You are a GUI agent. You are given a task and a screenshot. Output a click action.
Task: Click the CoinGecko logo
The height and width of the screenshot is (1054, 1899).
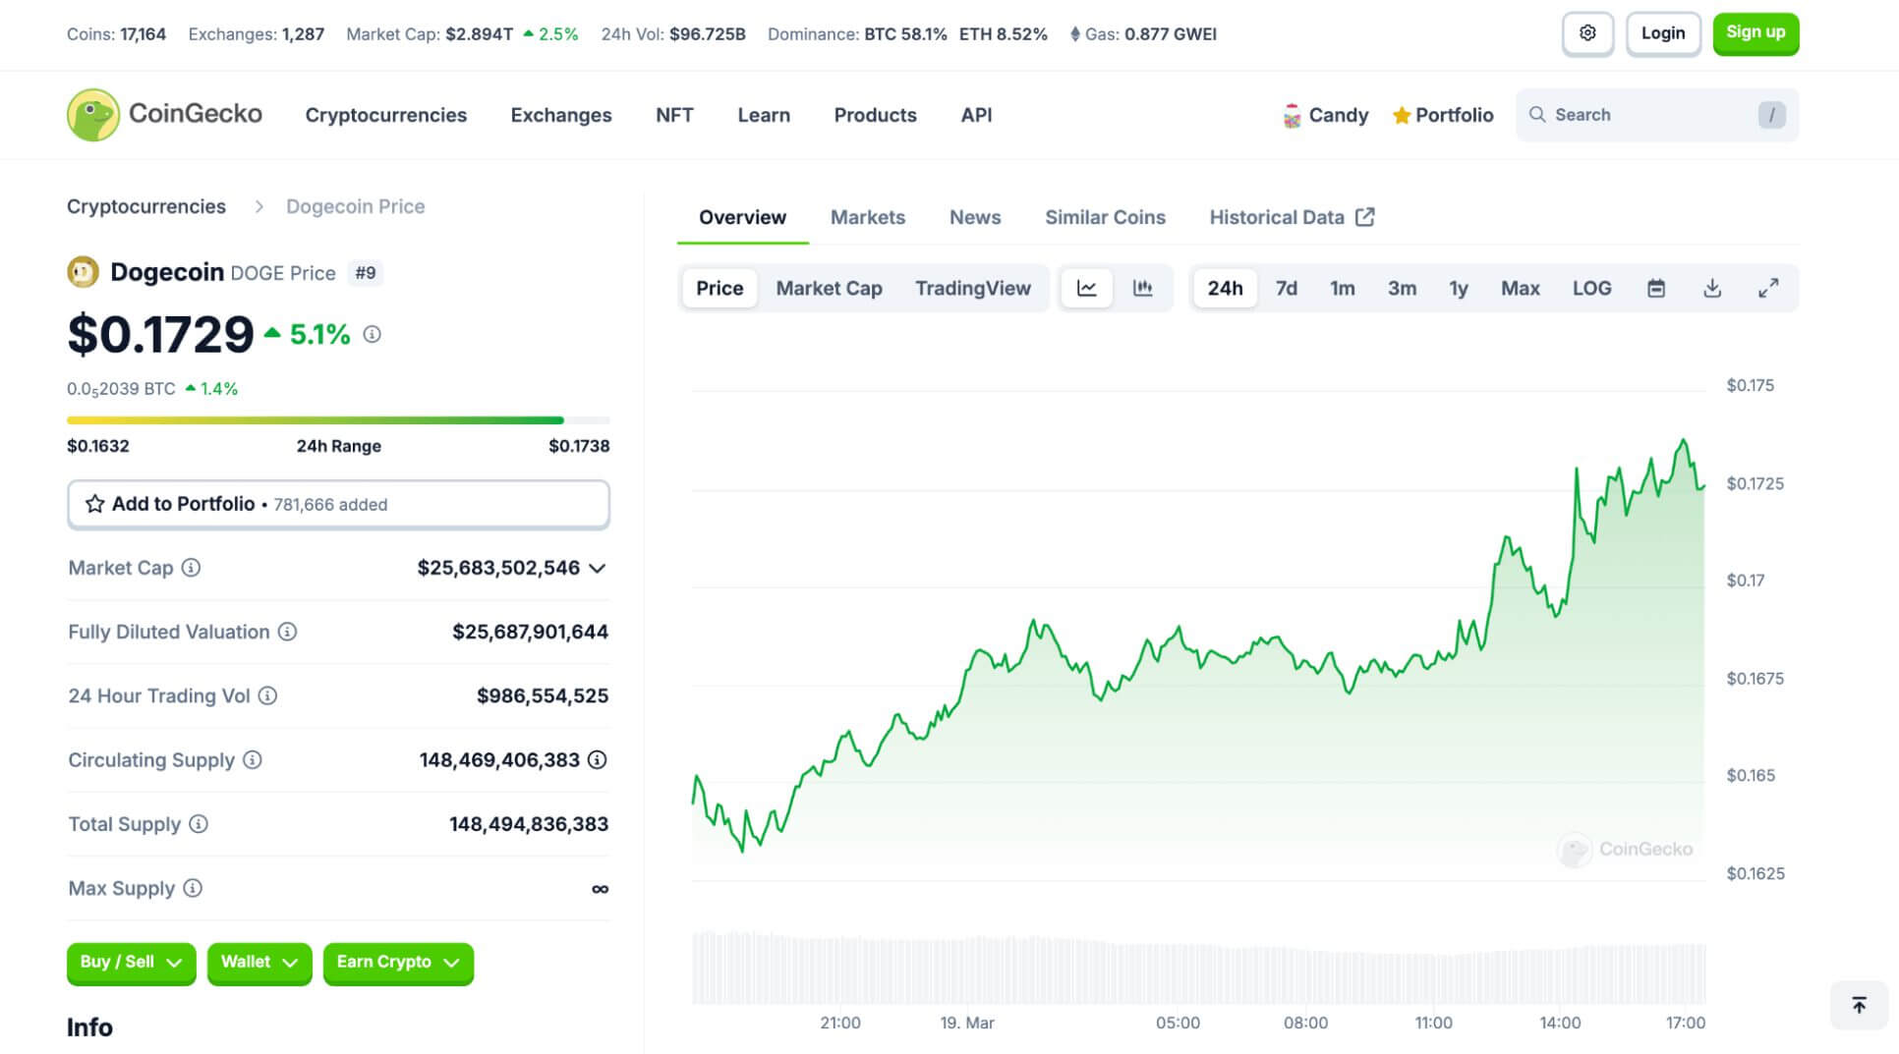pos(164,115)
